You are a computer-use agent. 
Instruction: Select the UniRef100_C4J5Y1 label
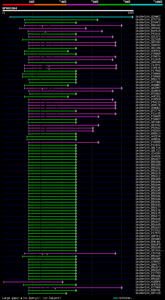(148, 65)
